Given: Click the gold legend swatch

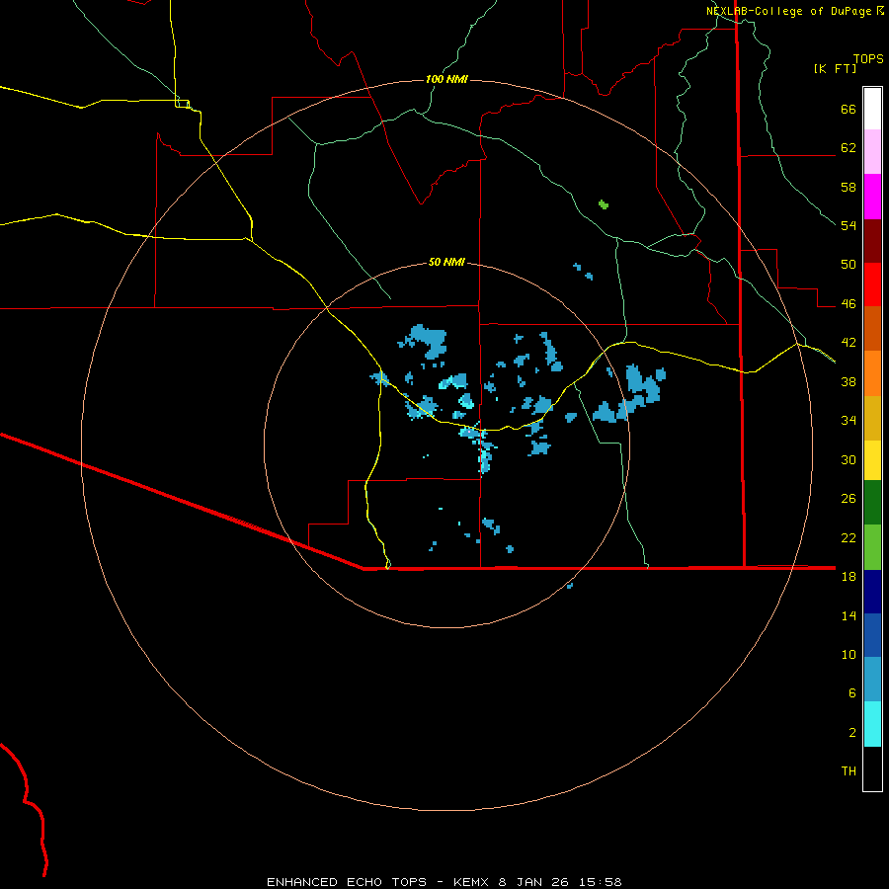Looking at the screenshot, I should (872, 418).
